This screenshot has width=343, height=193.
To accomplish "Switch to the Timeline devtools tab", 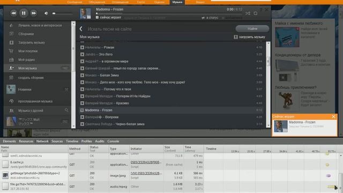I will pos(72,141).
